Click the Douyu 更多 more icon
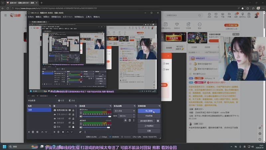 [x=199, y=26]
